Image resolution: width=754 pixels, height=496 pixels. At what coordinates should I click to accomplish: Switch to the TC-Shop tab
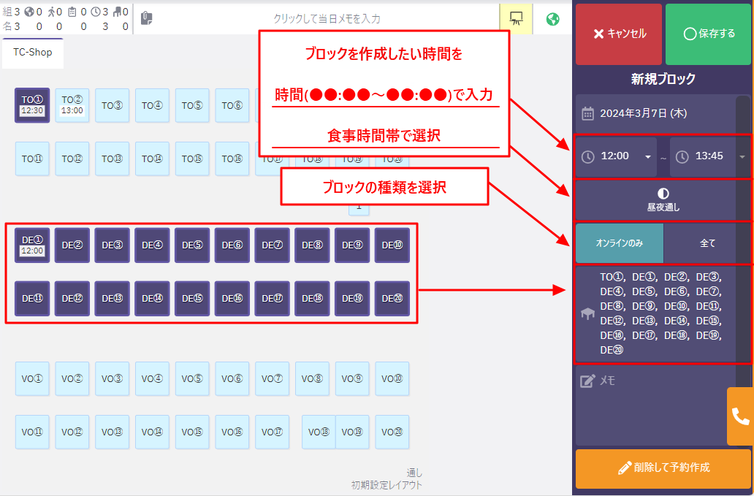[x=33, y=53]
